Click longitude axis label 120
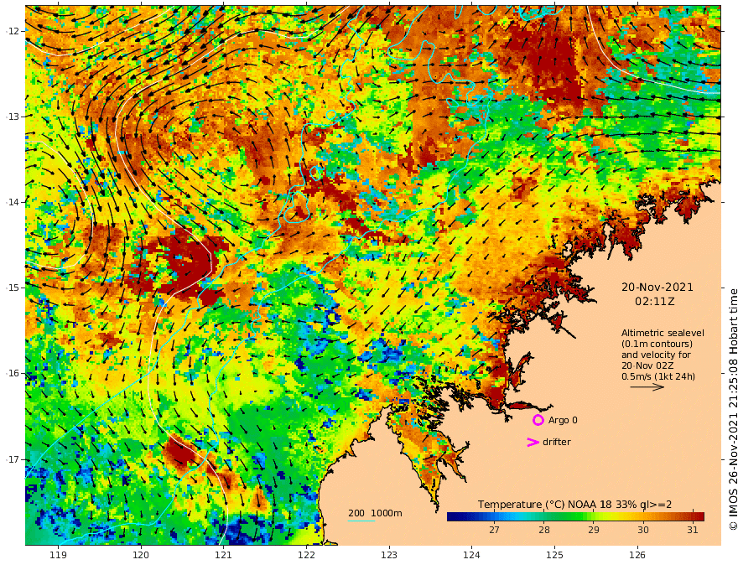 [141, 555]
